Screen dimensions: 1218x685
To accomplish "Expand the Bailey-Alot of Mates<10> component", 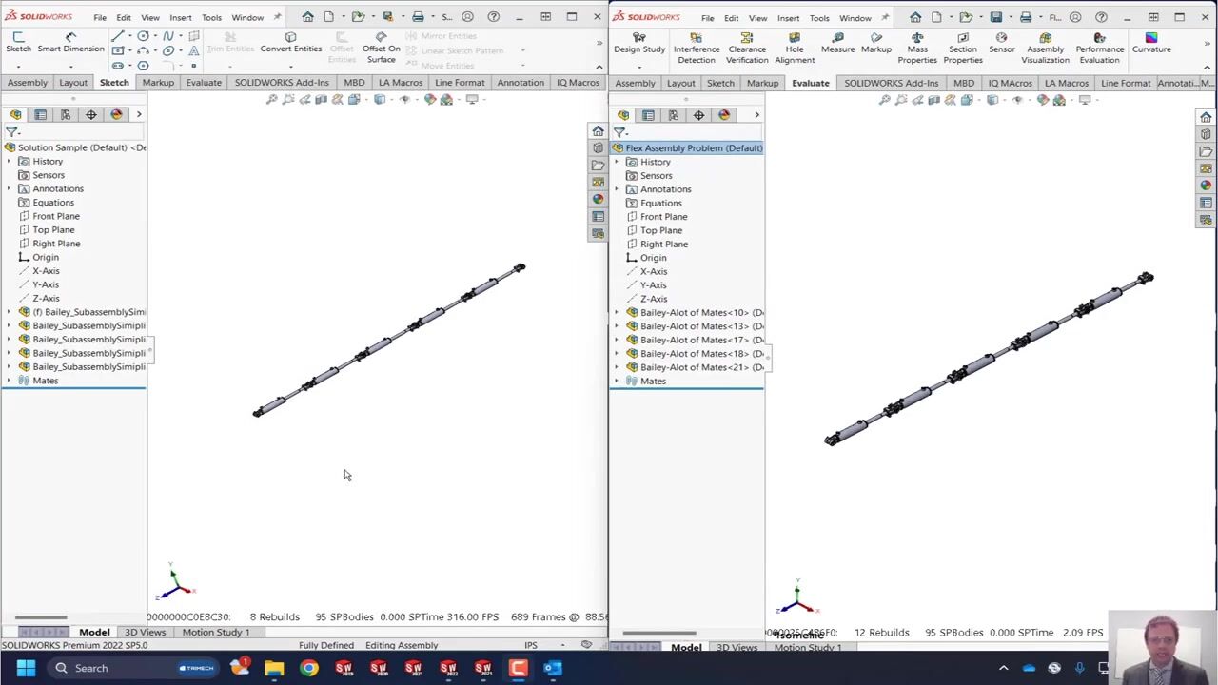I will pyautogui.click(x=617, y=312).
